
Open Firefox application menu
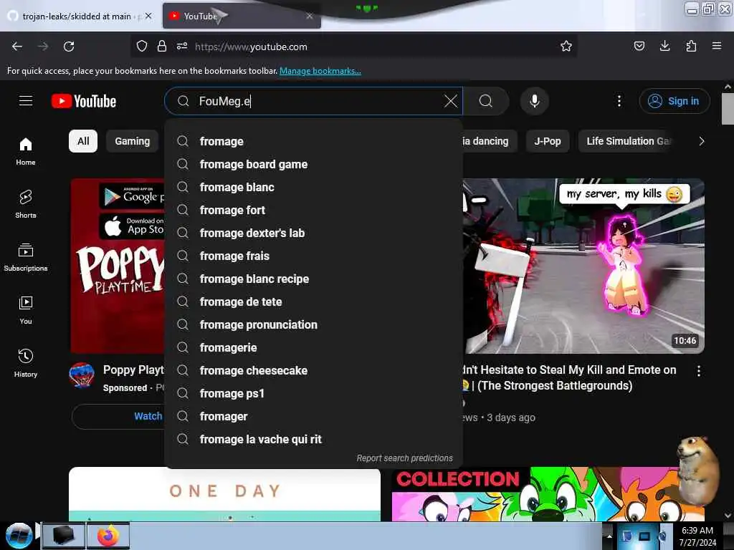[717, 47]
